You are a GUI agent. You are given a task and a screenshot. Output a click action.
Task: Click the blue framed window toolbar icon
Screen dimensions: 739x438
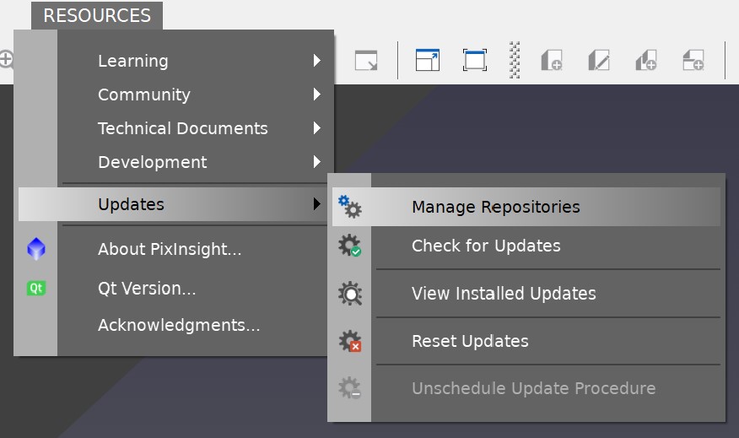[x=475, y=60]
